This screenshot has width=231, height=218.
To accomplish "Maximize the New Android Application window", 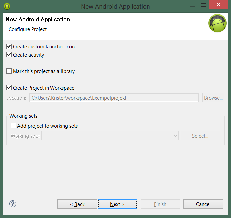I will pos(204,5).
